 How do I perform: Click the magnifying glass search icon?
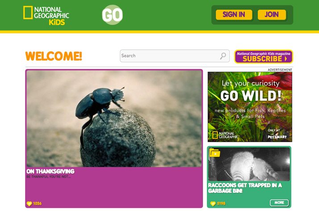coord(223,56)
